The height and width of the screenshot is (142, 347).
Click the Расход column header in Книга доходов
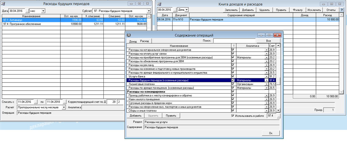point(327,15)
